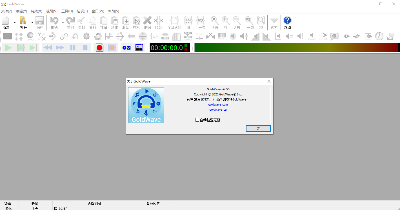Click the 重做 redo arrow icon
The width and height of the screenshot is (400, 210).
(70, 20)
